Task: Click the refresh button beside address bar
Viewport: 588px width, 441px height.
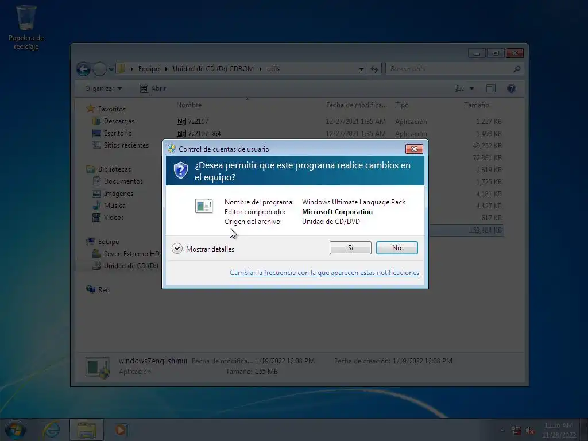Action: pyautogui.click(x=374, y=69)
